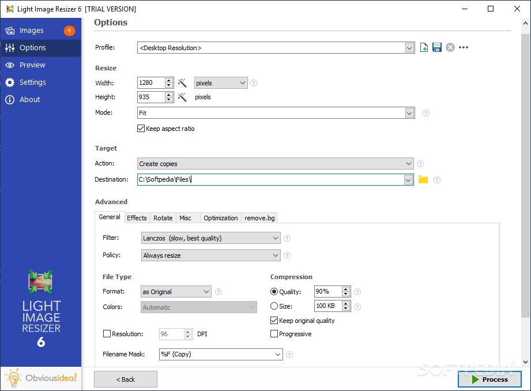Increase Quality percentage with the up stepper

(345, 289)
